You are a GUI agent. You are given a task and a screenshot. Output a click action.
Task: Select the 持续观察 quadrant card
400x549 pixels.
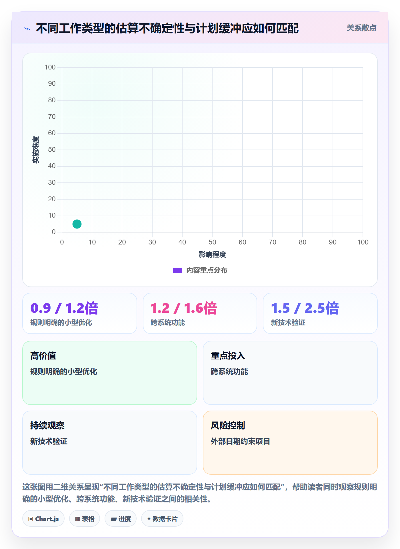click(x=110, y=443)
